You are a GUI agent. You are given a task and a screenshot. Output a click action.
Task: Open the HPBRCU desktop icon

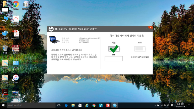[x=26, y=5]
